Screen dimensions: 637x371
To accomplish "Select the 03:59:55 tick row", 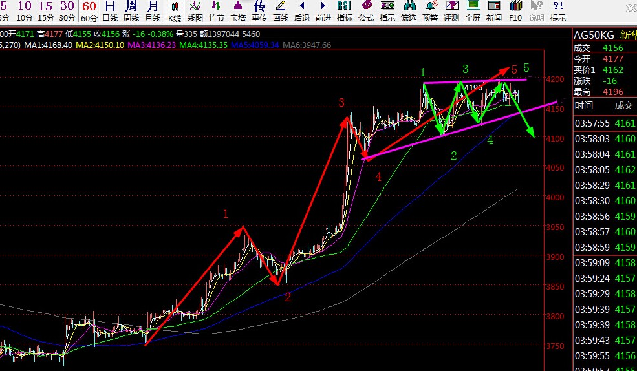I will pyautogui.click(x=605, y=355).
